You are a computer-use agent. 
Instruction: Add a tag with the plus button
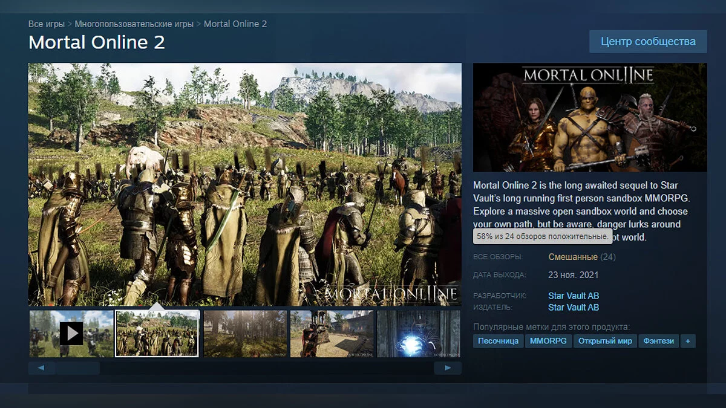point(687,341)
